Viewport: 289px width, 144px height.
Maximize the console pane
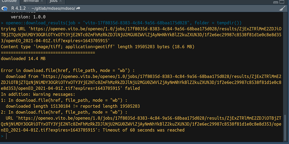coord(282,2)
